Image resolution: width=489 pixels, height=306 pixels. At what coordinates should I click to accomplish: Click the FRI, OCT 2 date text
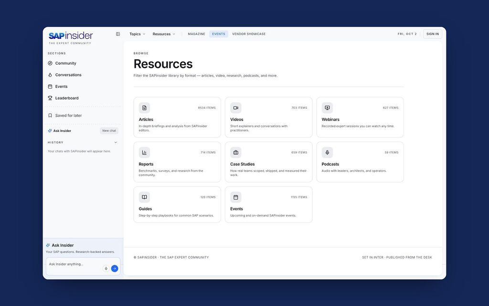coord(407,34)
